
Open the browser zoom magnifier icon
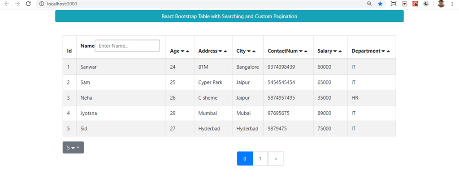pyautogui.click(x=369, y=4)
